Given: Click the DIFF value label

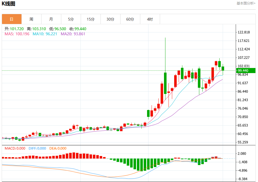Looking at the screenshot, I should [x=37, y=148].
